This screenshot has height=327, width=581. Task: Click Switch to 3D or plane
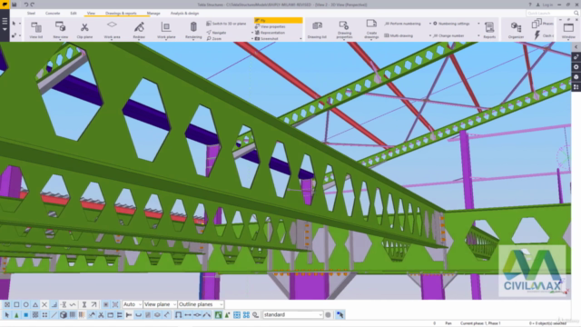(x=226, y=24)
